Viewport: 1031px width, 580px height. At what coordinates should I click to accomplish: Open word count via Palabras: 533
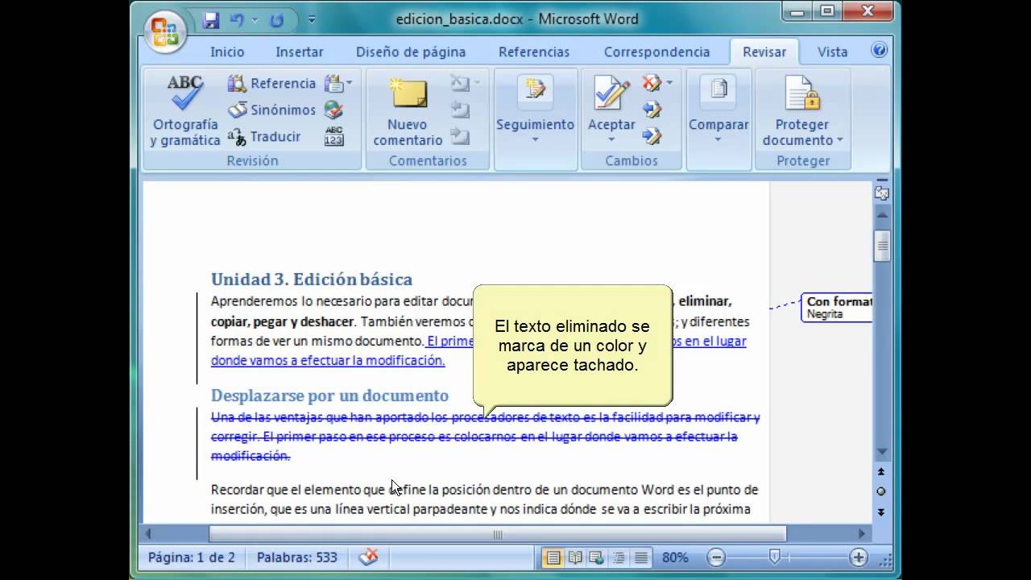coord(297,557)
